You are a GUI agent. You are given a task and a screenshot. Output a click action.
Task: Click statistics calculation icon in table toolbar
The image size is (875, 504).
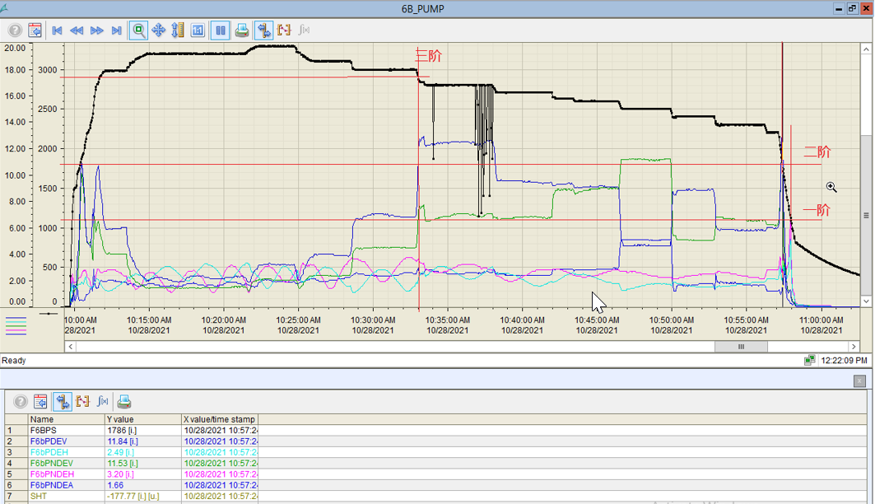tap(103, 401)
